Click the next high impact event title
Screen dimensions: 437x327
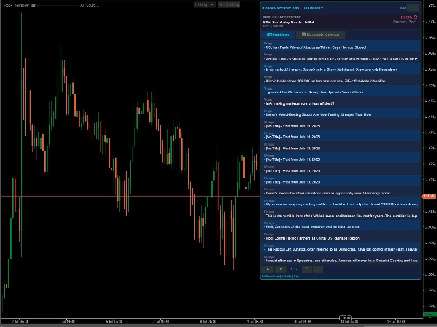pos(288,22)
